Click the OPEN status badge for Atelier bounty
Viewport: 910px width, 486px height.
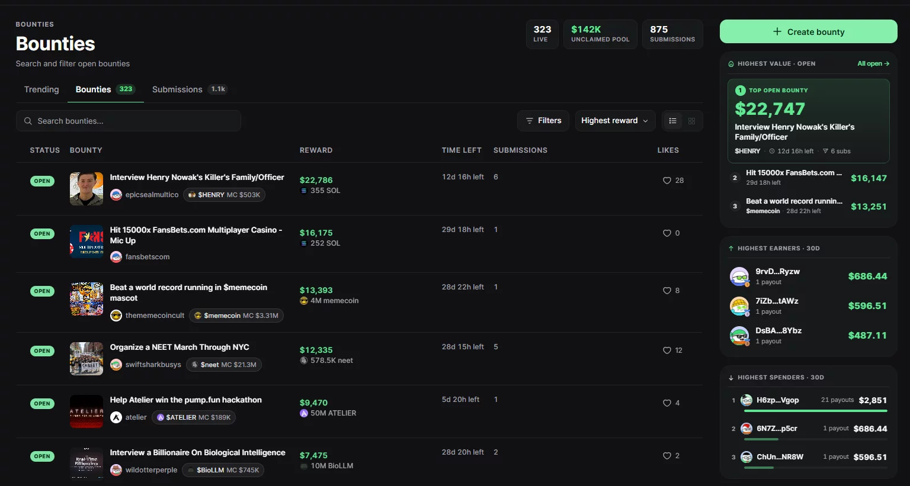[42, 404]
